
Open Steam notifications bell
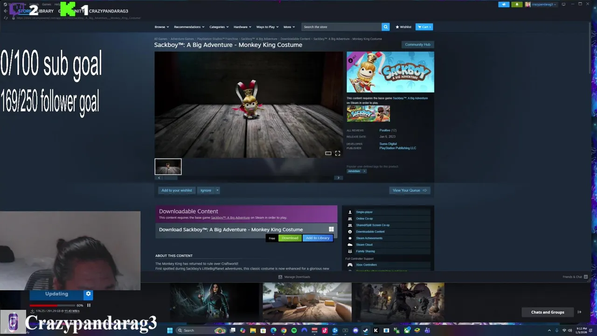(x=517, y=4)
